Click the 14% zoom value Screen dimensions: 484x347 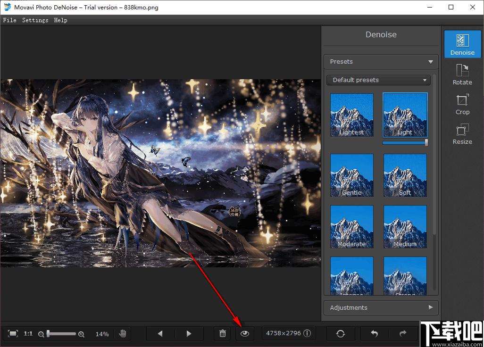[102, 334]
